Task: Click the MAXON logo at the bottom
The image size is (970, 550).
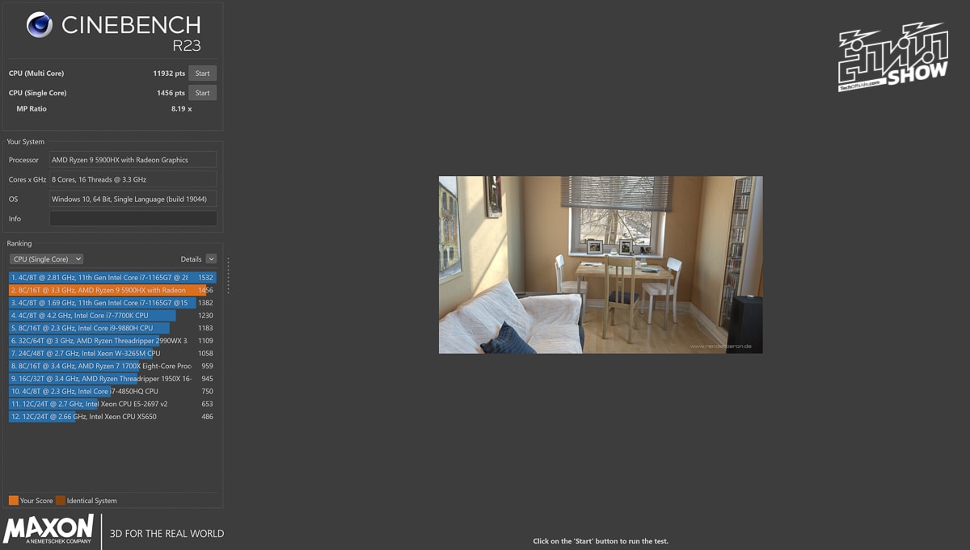Action: (x=48, y=530)
